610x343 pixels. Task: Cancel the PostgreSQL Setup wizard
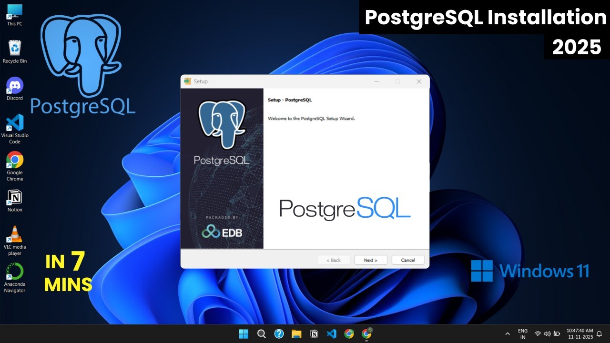point(408,260)
